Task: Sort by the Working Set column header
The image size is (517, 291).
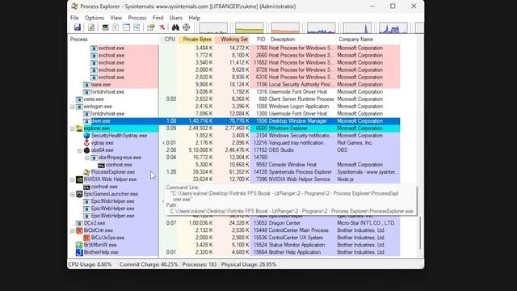Action: click(233, 40)
